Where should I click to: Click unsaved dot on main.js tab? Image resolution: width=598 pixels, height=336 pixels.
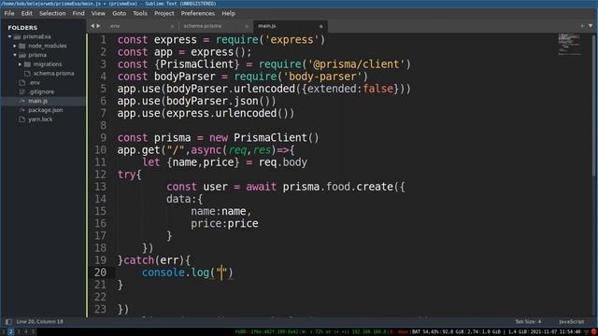tap(320, 26)
